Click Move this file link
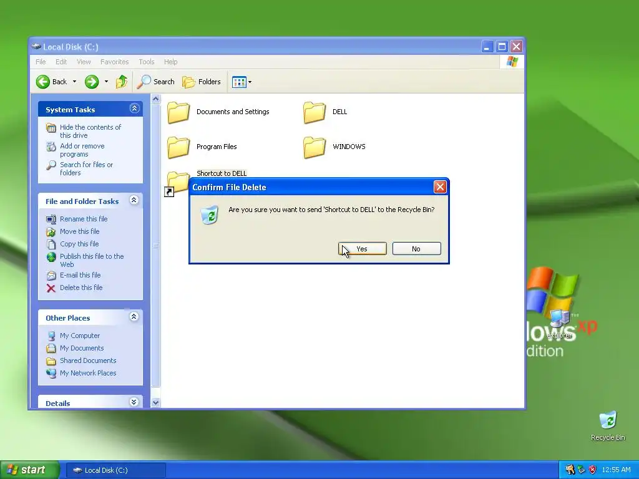639x479 pixels. click(79, 231)
